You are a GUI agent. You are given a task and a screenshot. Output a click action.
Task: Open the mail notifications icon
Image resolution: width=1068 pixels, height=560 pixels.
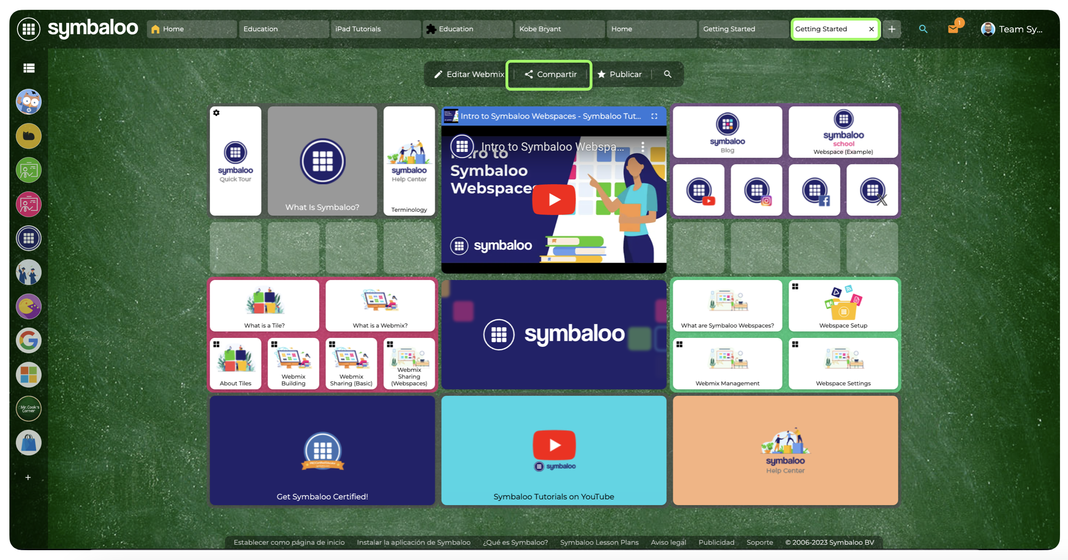pyautogui.click(x=953, y=29)
